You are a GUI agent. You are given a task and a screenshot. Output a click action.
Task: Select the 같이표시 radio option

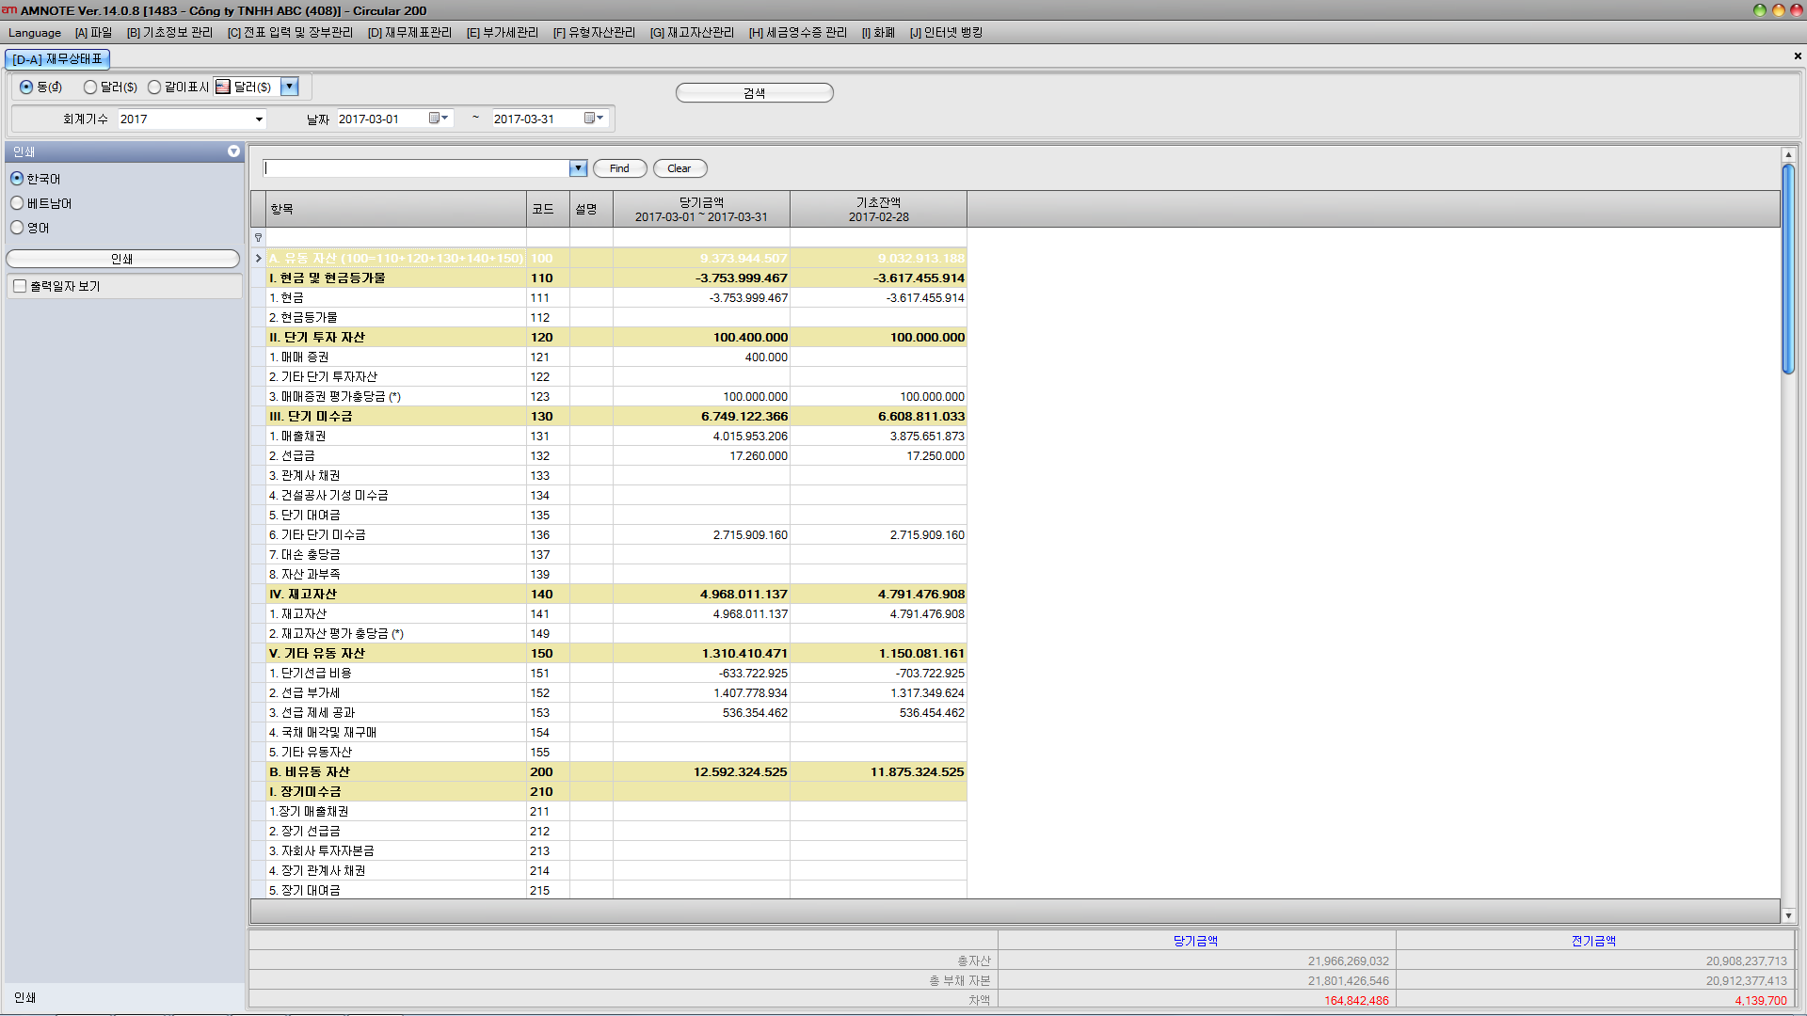click(x=154, y=87)
